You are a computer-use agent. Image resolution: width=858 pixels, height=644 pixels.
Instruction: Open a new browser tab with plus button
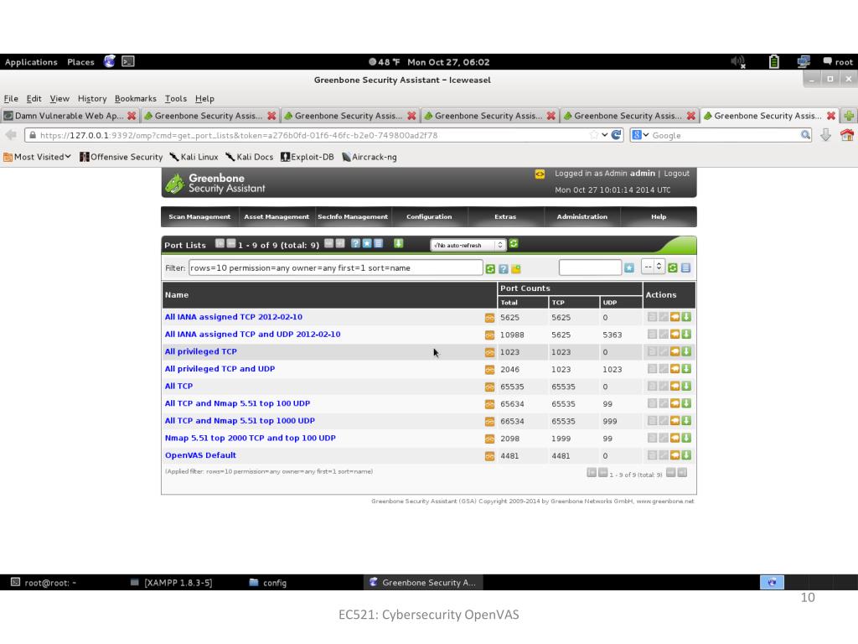point(849,116)
